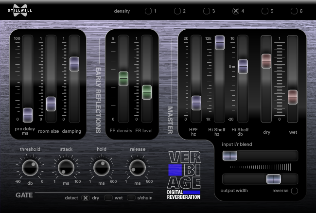Click the damping slider handle
316x213 pixels.
click(x=74, y=64)
